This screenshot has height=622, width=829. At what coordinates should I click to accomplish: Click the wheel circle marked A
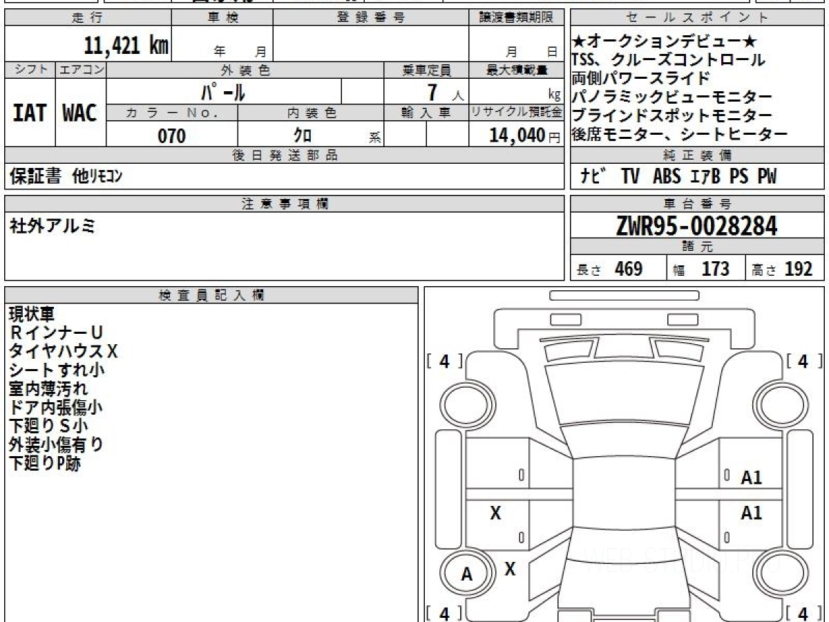tap(467, 574)
